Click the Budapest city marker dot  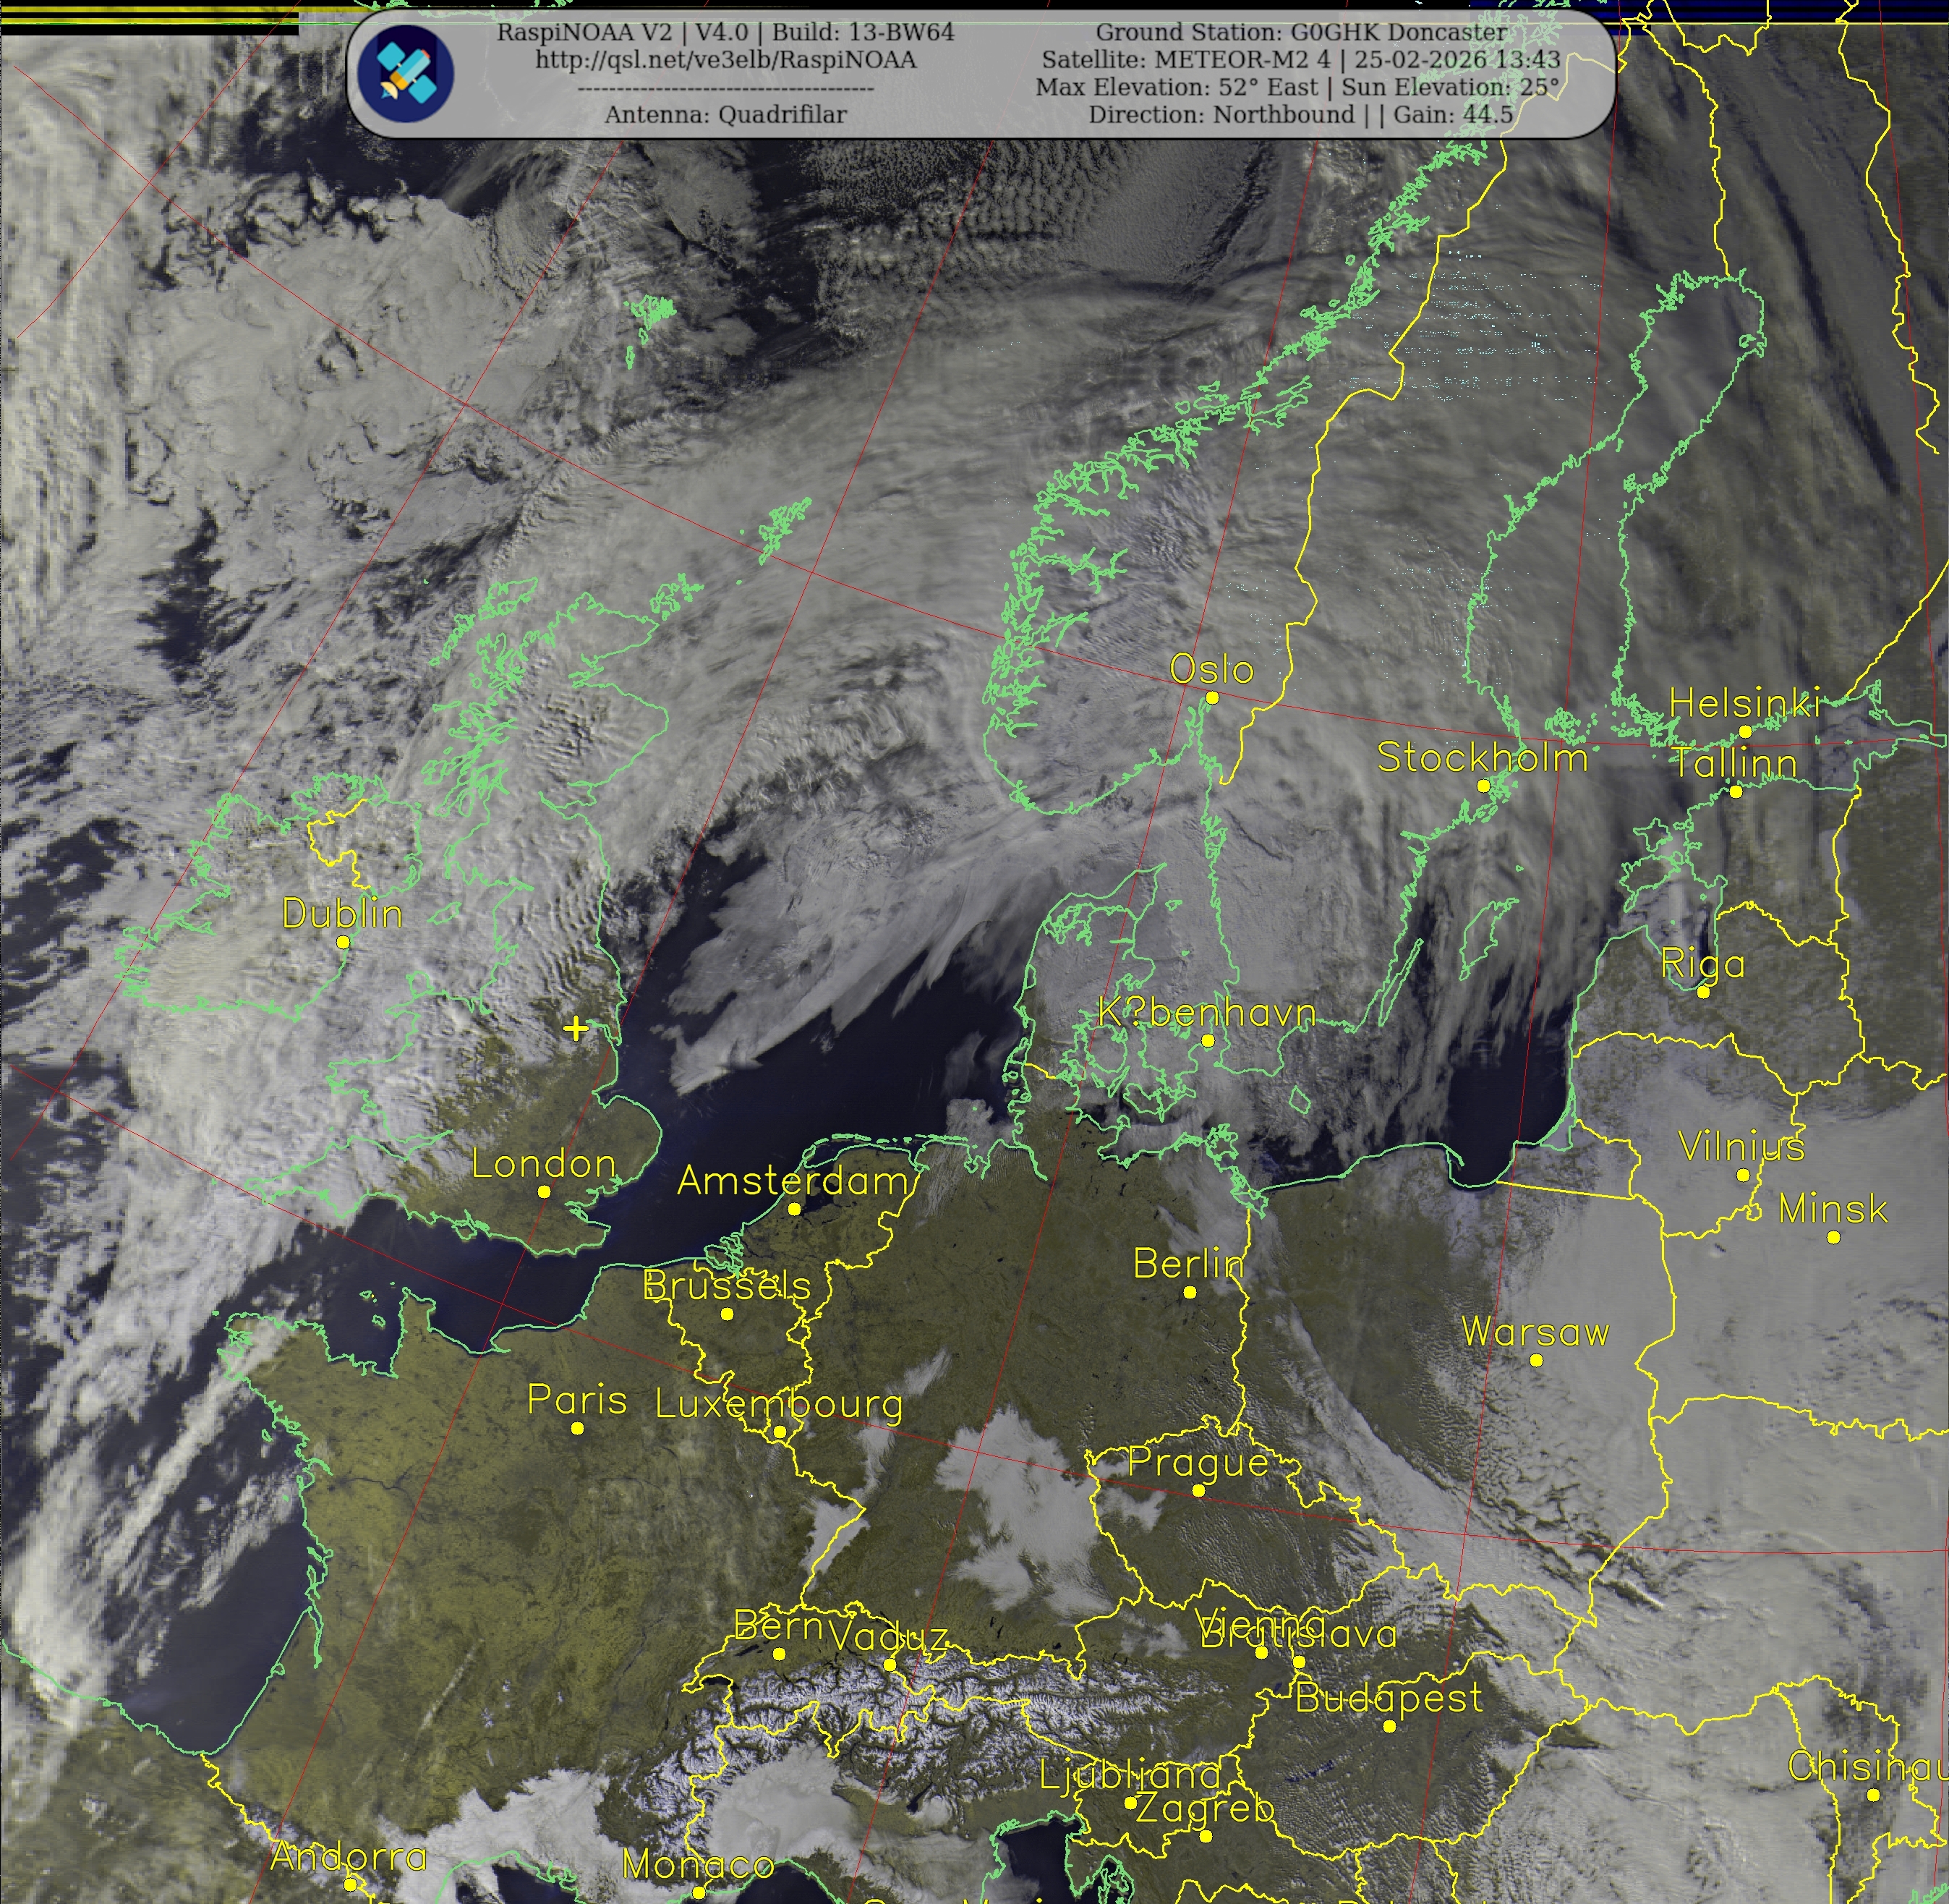pos(1389,1727)
